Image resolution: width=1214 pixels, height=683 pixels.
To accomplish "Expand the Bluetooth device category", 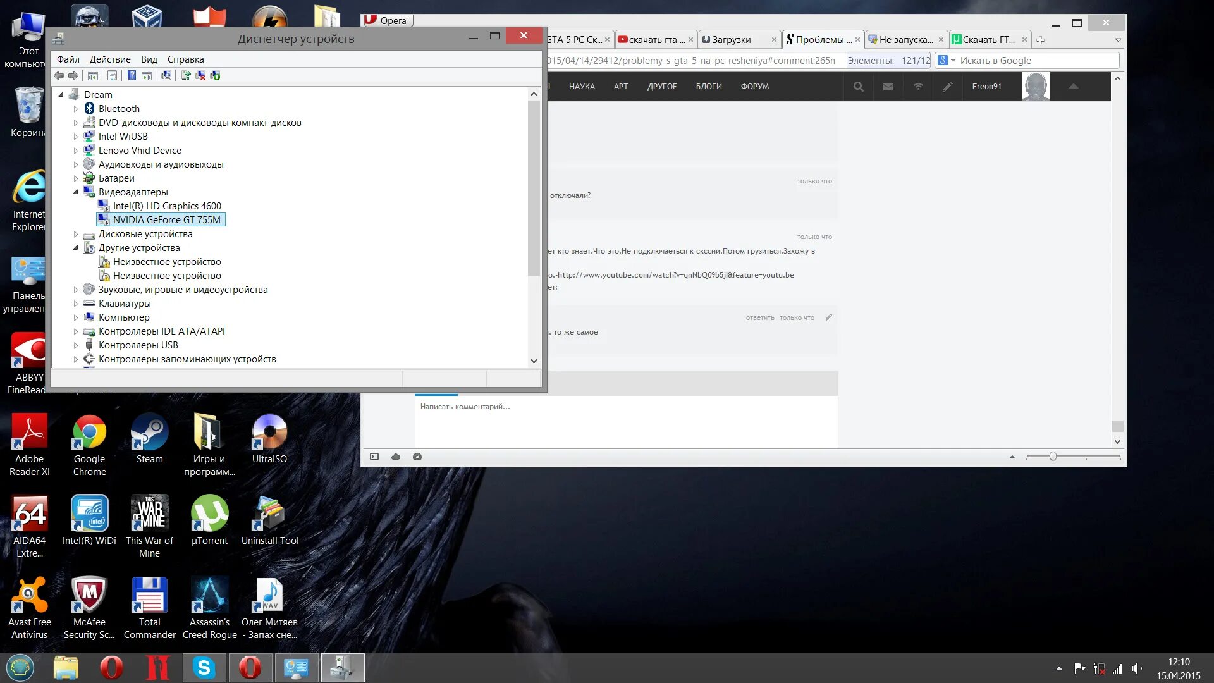I will point(76,109).
